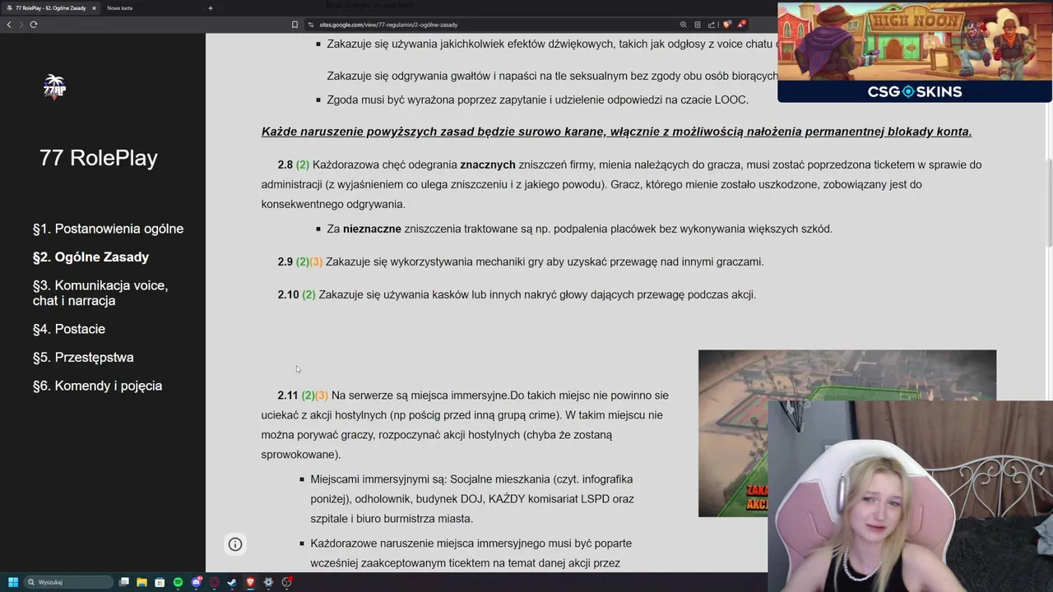1053x592 pixels.
Task: Bookmark this page via address bar icon
Action: (x=295, y=25)
